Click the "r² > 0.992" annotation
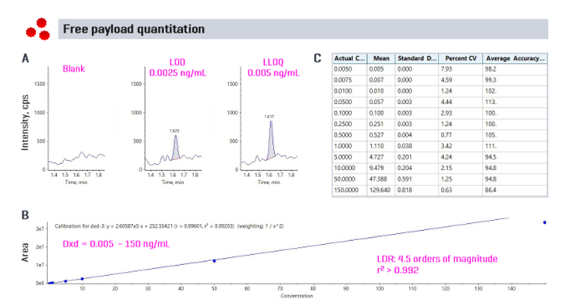Image resolution: width=570 pixels, height=299 pixels. click(x=398, y=270)
